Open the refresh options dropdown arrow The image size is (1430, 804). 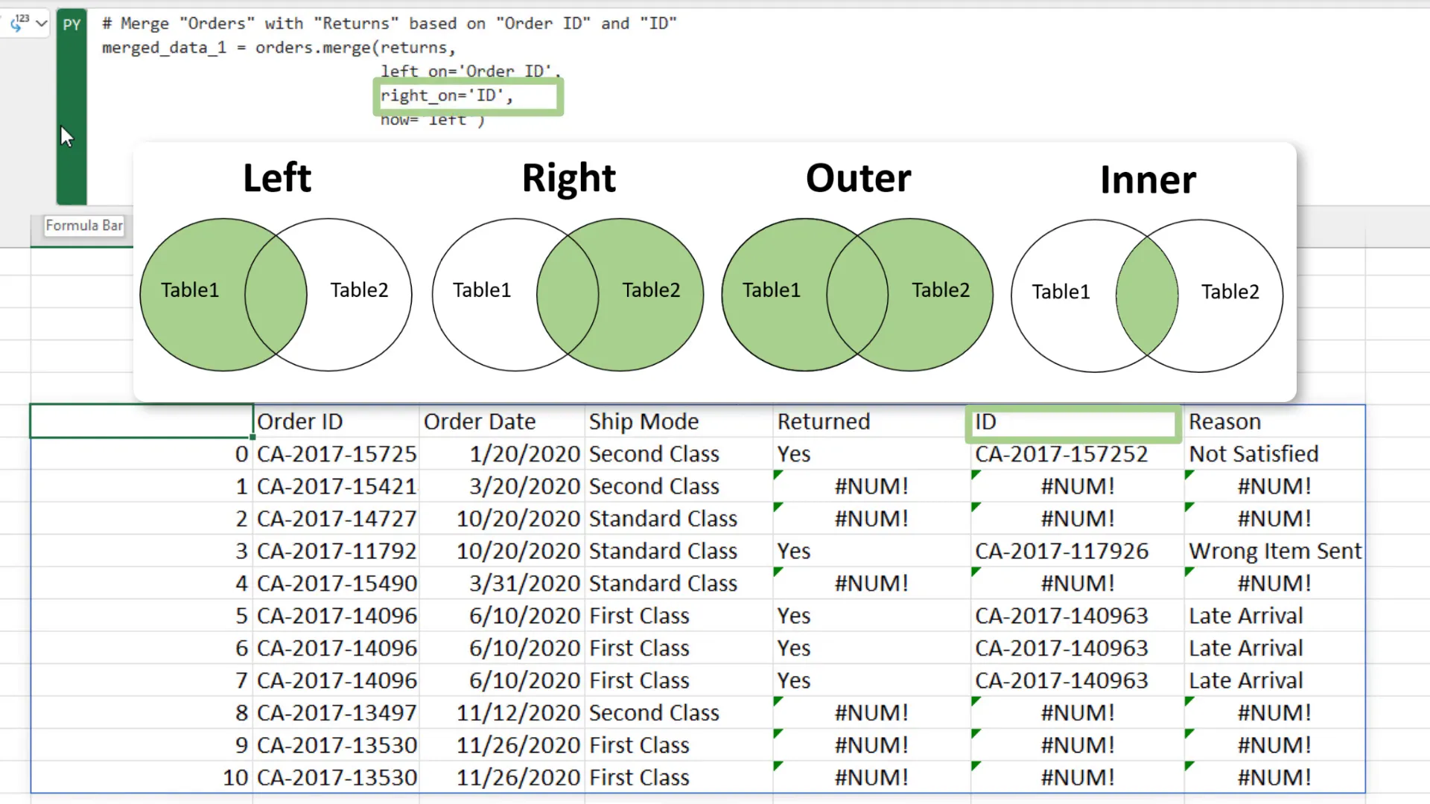coord(41,23)
